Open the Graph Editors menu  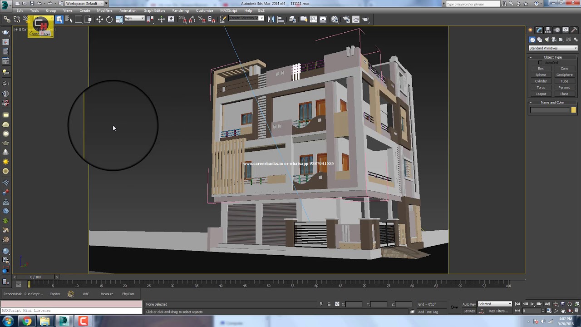[154, 10]
